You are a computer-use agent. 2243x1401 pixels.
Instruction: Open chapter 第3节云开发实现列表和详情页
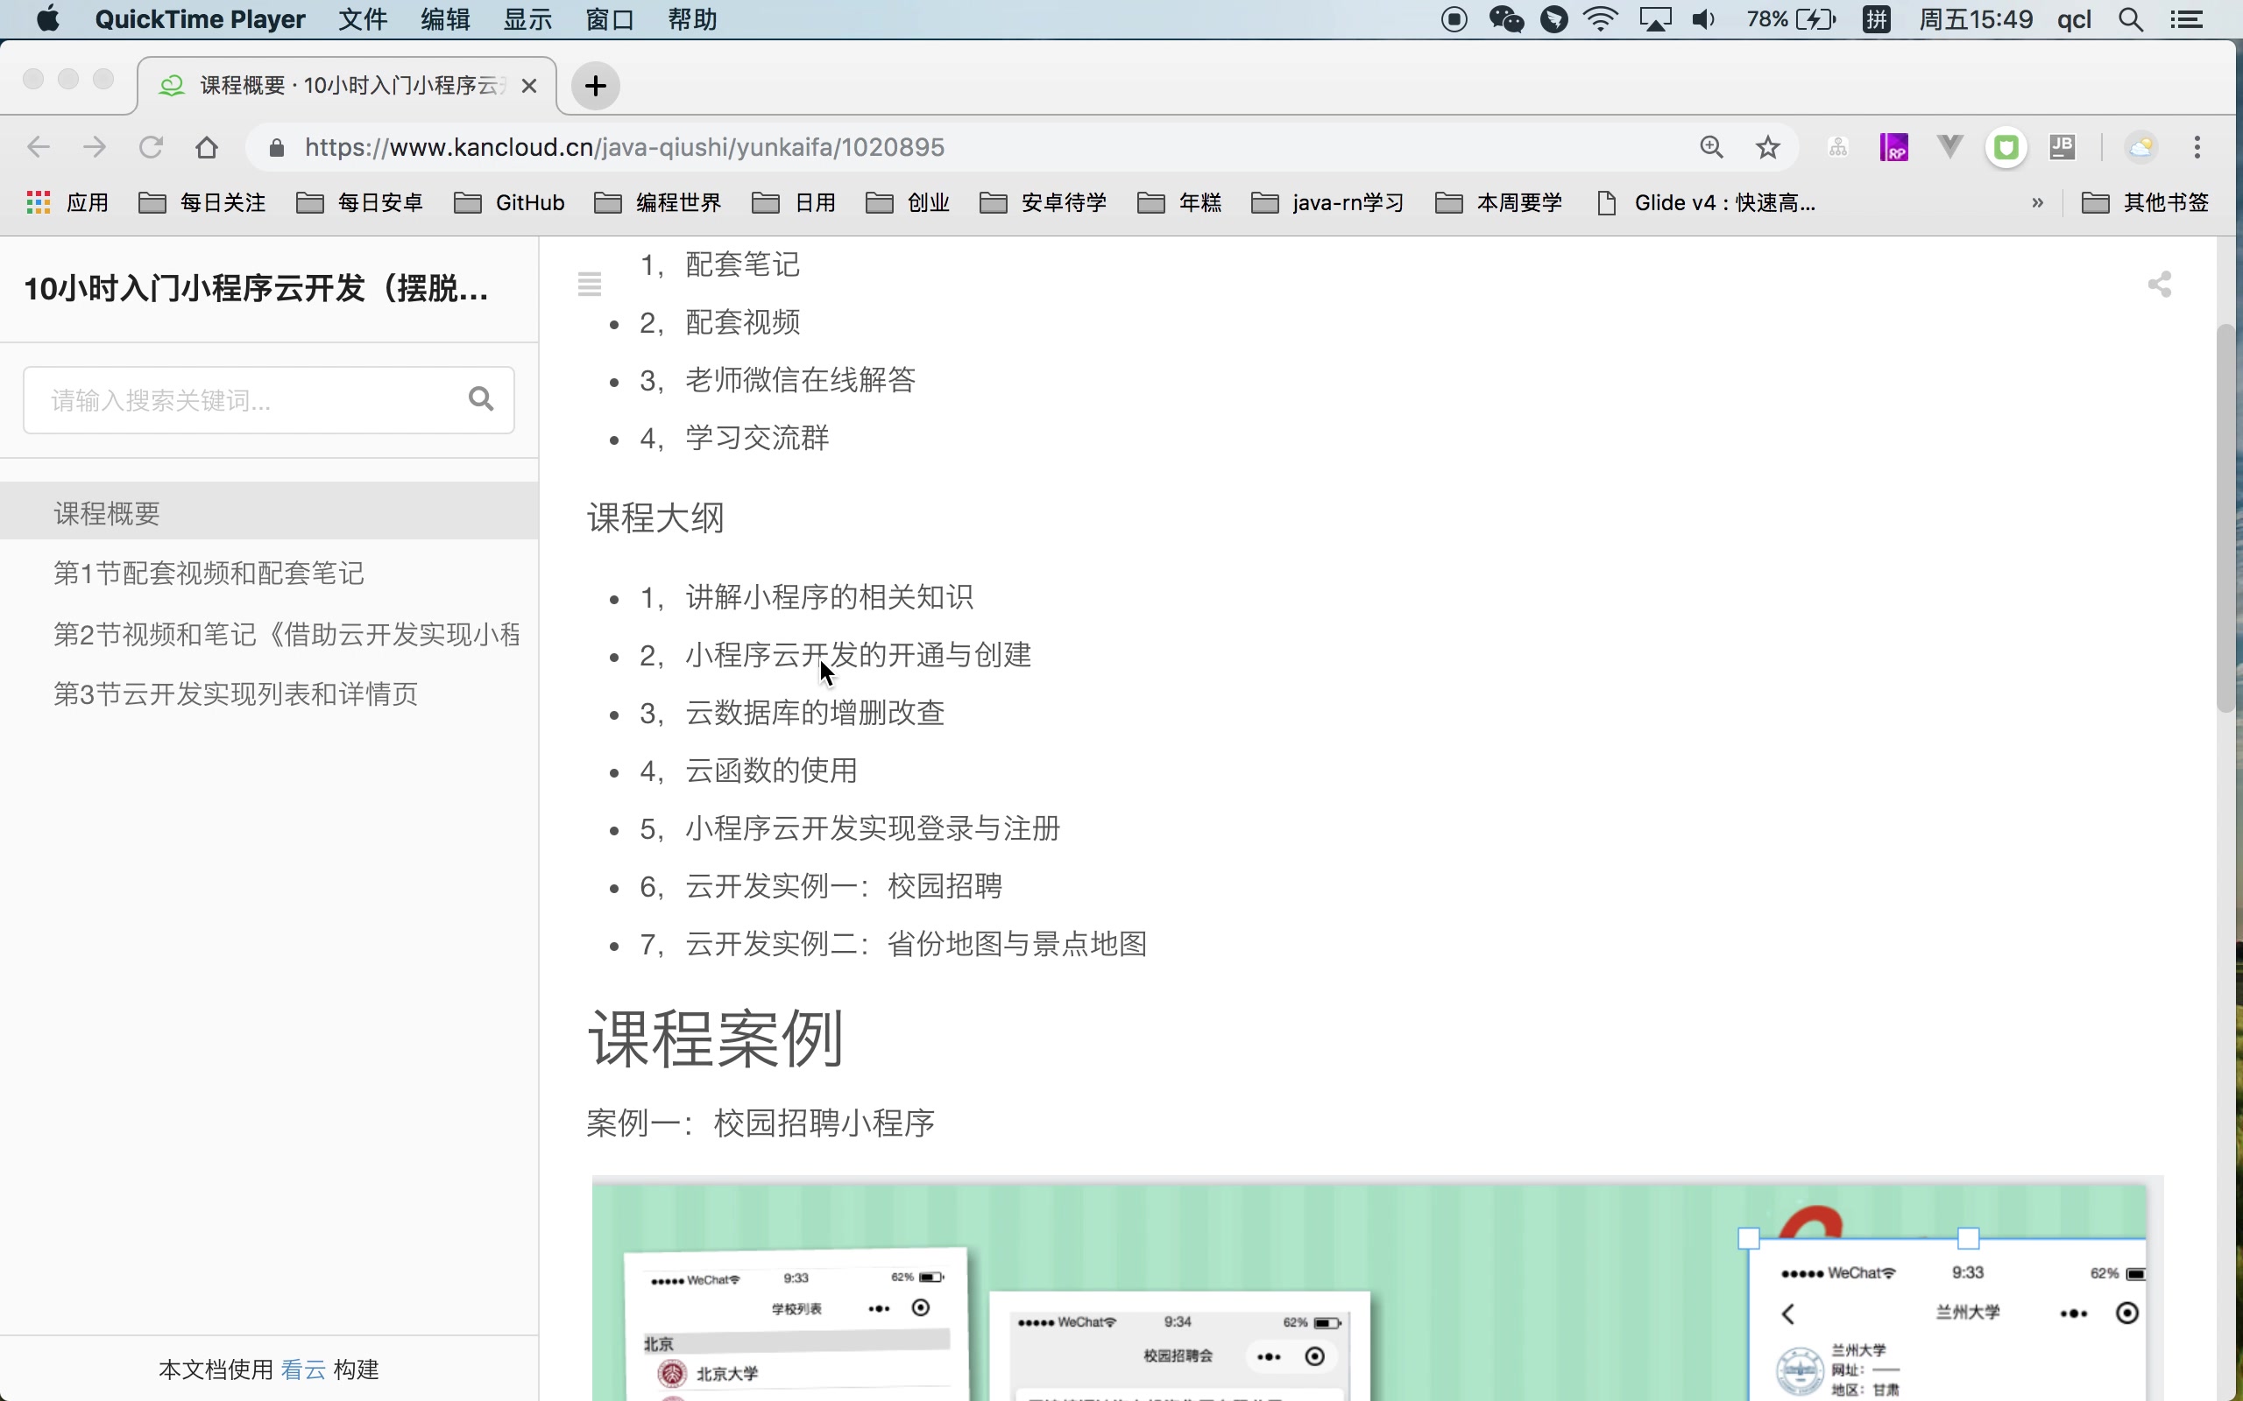(235, 692)
